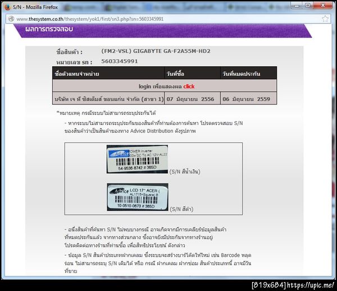Click the ชื่อสินค้า label

click(x=69, y=52)
